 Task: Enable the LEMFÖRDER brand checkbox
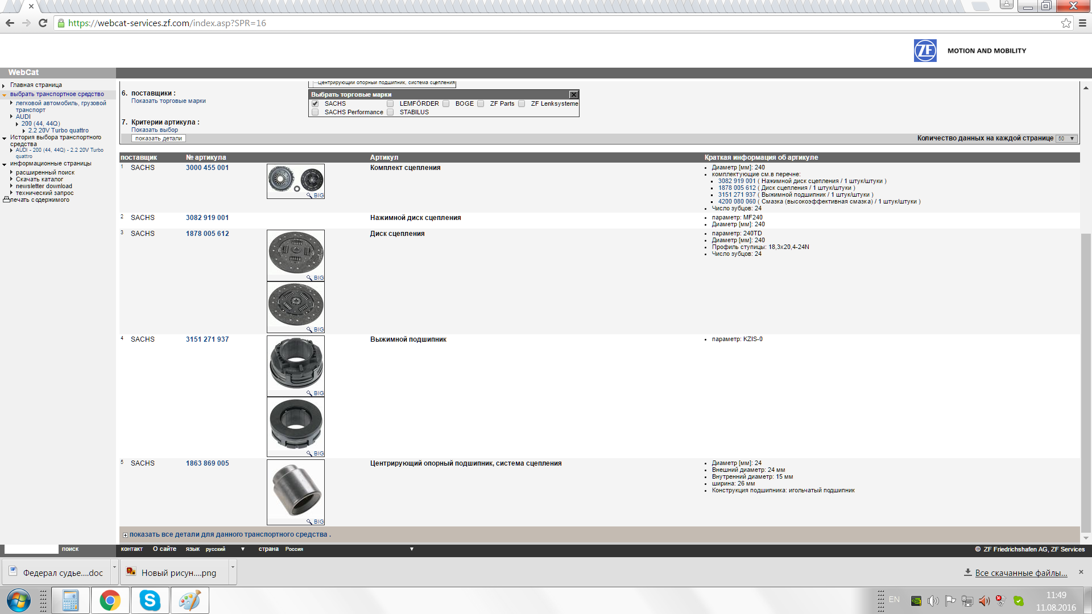(x=390, y=103)
